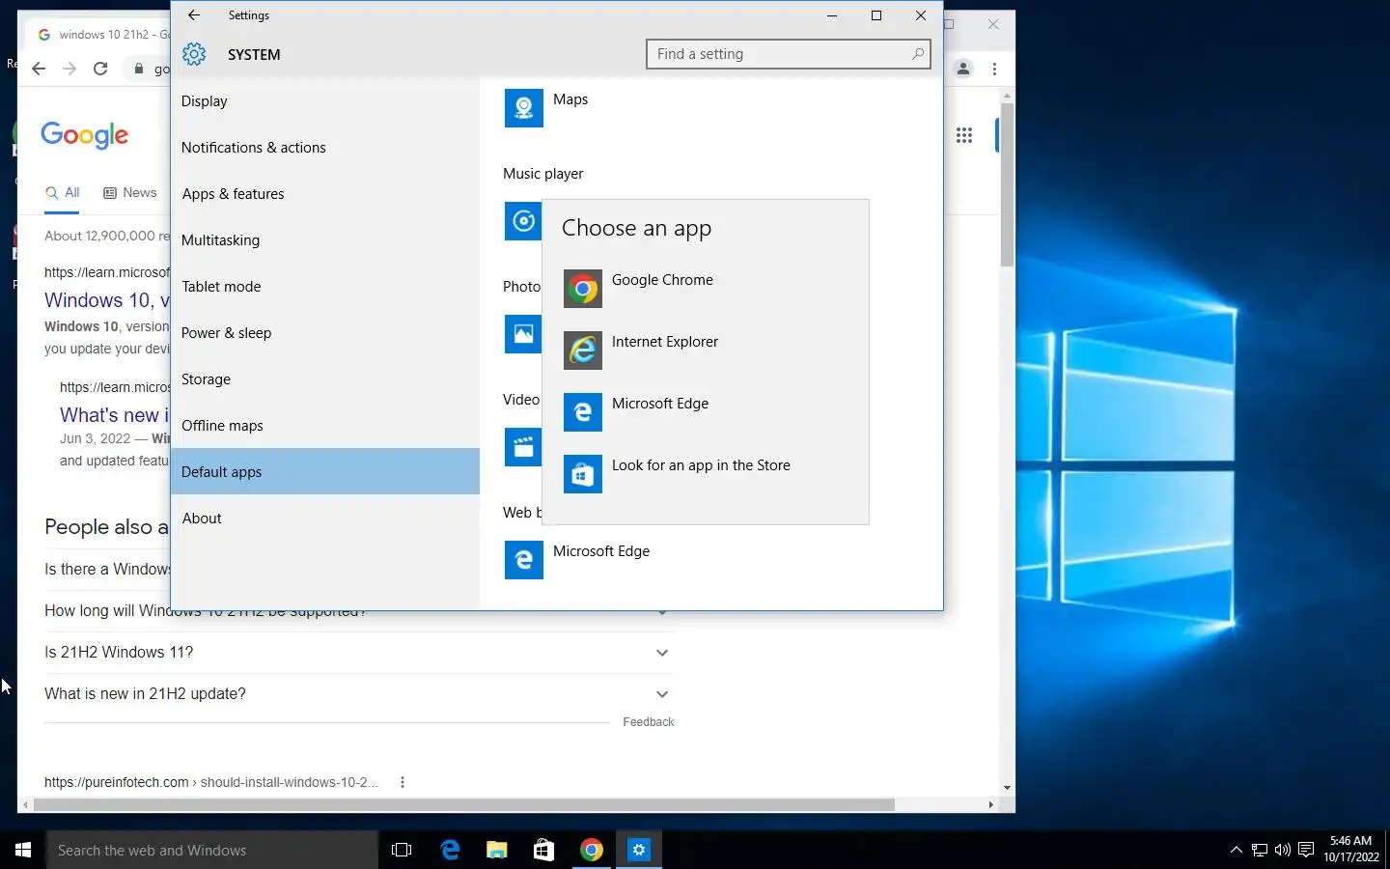Open the About section
This screenshot has height=869, width=1390.
point(325,519)
